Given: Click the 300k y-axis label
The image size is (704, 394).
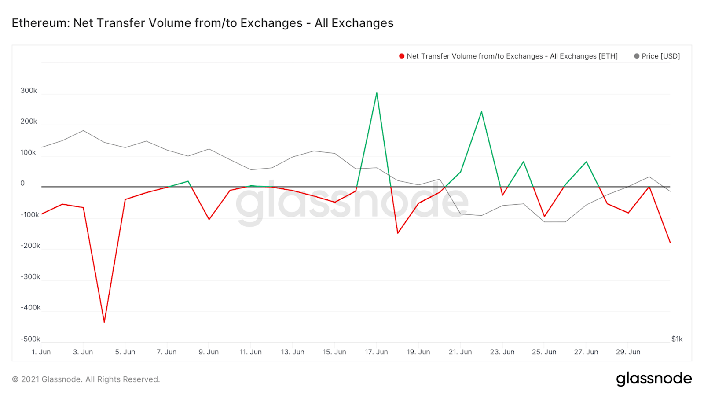Looking at the screenshot, I should [x=29, y=91].
